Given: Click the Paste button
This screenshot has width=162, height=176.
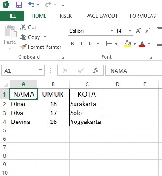Looking at the screenshot, I should coord(10,37).
